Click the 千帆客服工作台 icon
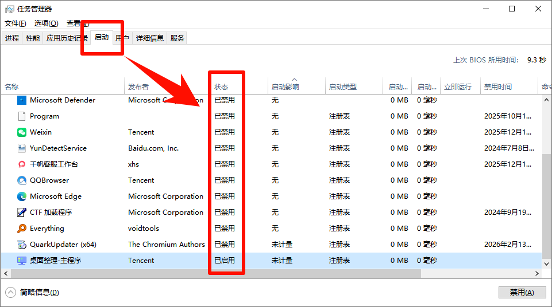Viewport: 552px width, 307px height. click(x=22, y=164)
